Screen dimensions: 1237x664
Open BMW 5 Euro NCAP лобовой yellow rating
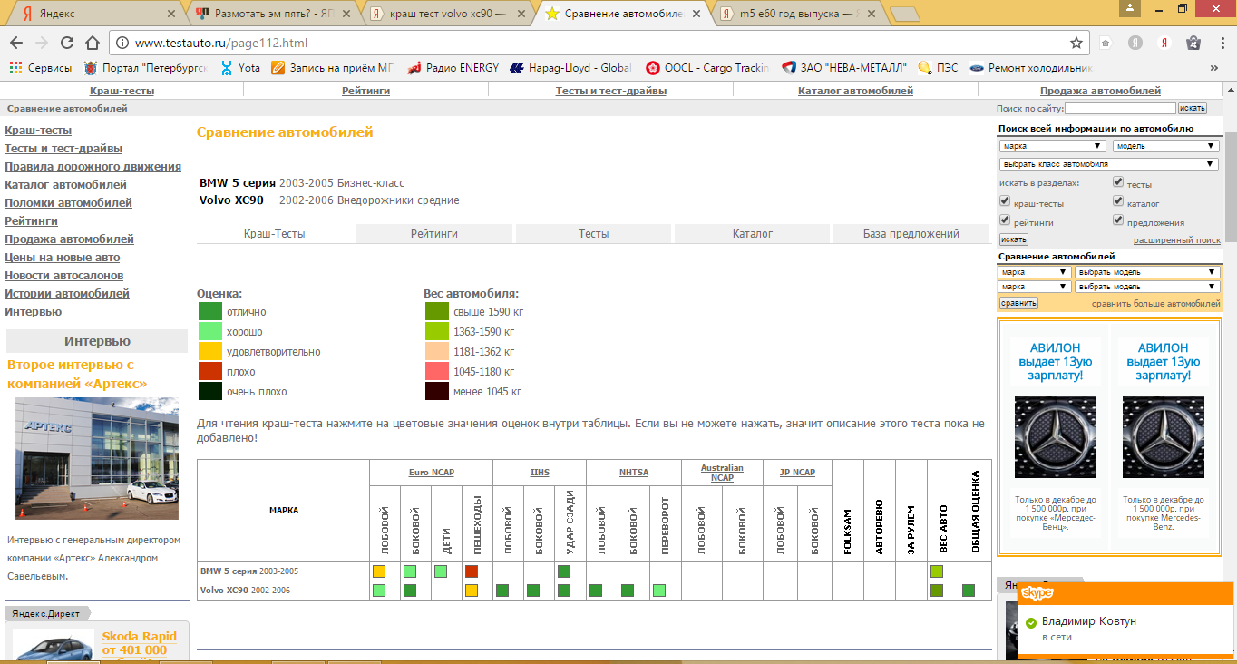click(379, 571)
